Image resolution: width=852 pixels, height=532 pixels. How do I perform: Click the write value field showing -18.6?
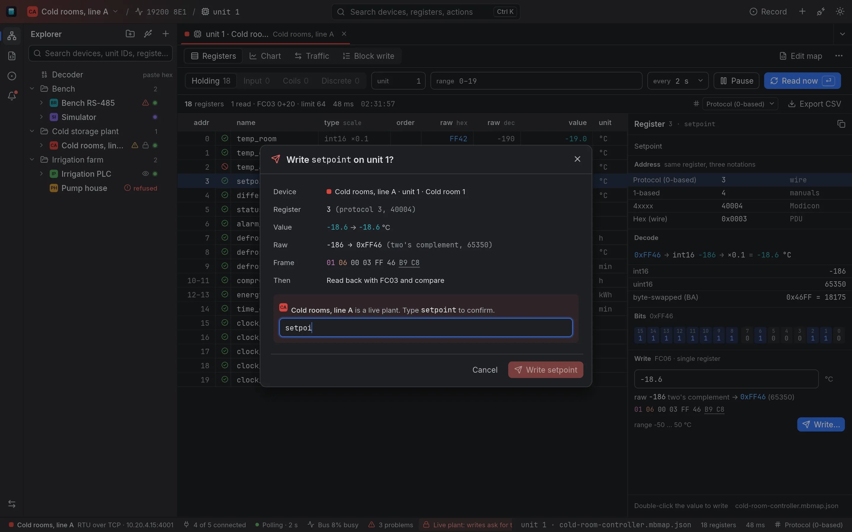pos(726,379)
